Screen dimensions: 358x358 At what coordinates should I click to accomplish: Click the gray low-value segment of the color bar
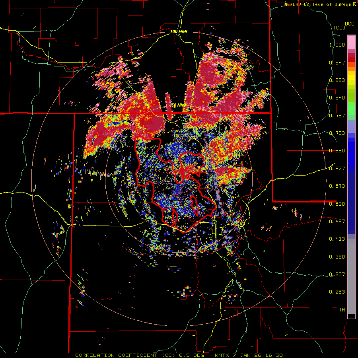351,276
